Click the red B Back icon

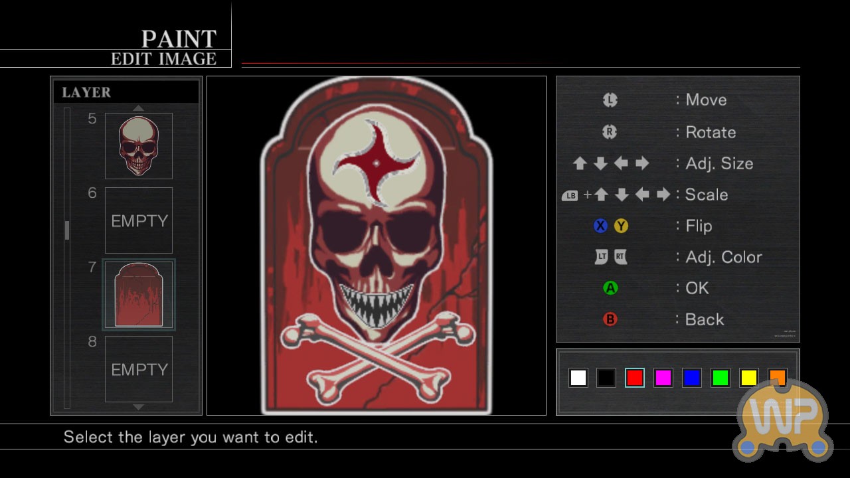coord(610,319)
